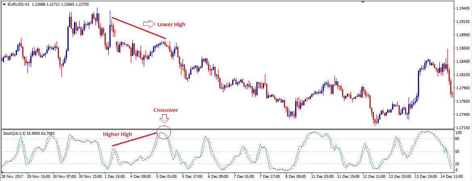Screen dimensions: 472x181
Task: Click the 1 Dec 15:00 time label
Action: pyautogui.click(x=115, y=177)
